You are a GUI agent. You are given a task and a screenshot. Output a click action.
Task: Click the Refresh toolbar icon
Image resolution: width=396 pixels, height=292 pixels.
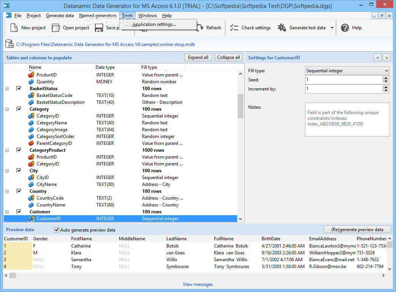[x=200, y=28]
